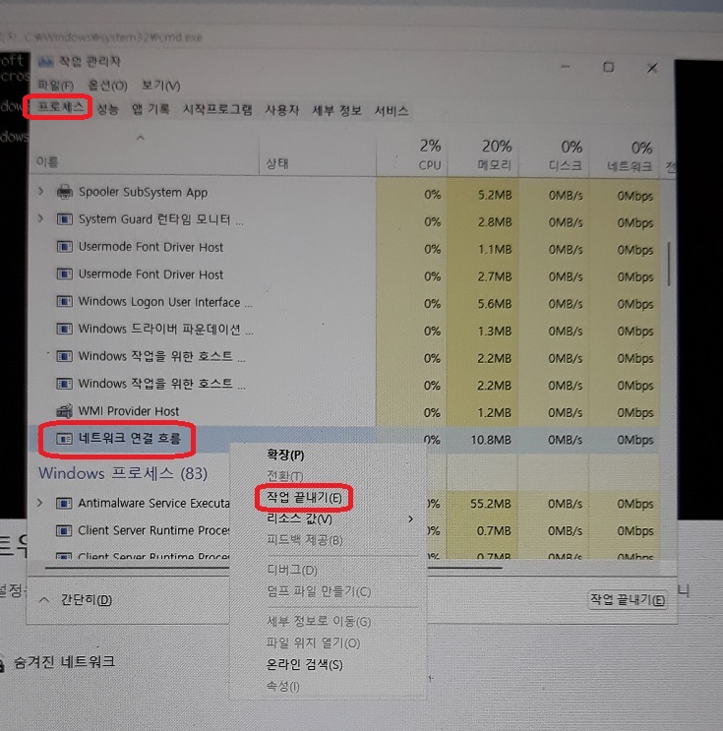Switch to the 시작프로그램 tab
The width and height of the screenshot is (723, 731).
(x=217, y=109)
